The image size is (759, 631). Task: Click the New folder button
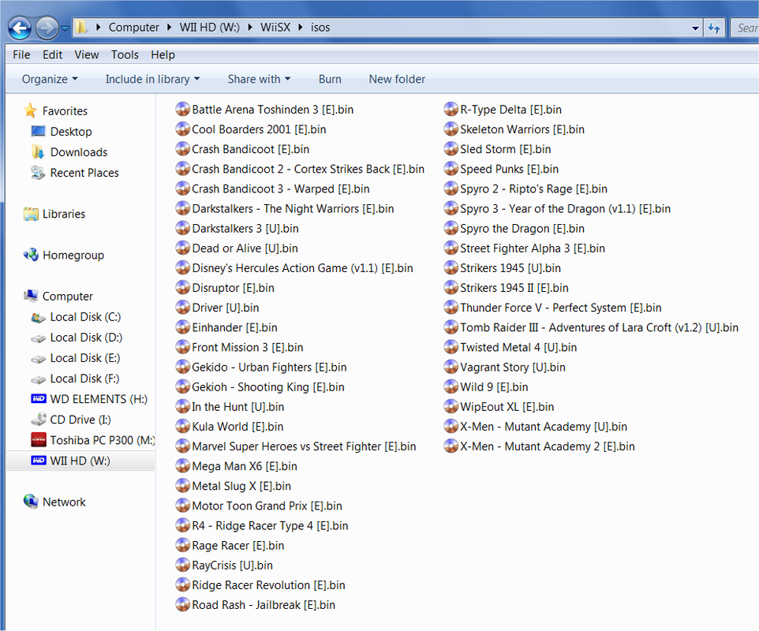397,79
